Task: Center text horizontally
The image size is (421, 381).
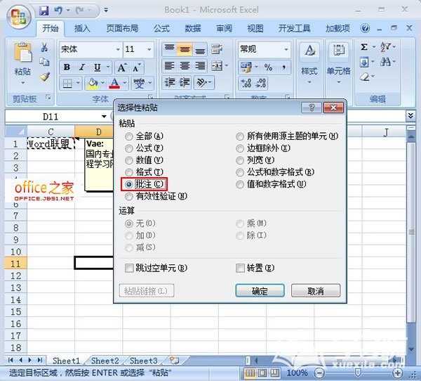Action: [185, 65]
